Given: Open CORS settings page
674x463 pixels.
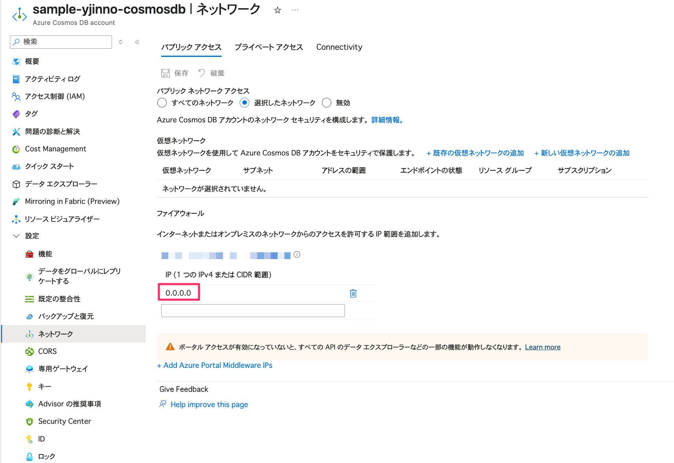Looking at the screenshot, I should pos(47,352).
